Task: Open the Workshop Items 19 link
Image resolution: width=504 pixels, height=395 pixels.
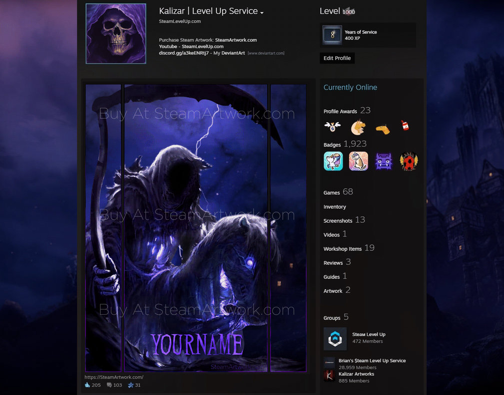Action: click(x=349, y=248)
